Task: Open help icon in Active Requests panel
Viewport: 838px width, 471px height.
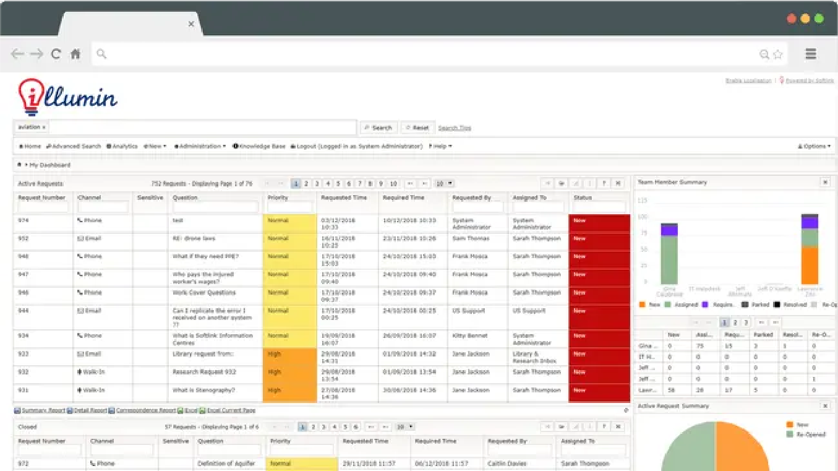Action: point(604,183)
